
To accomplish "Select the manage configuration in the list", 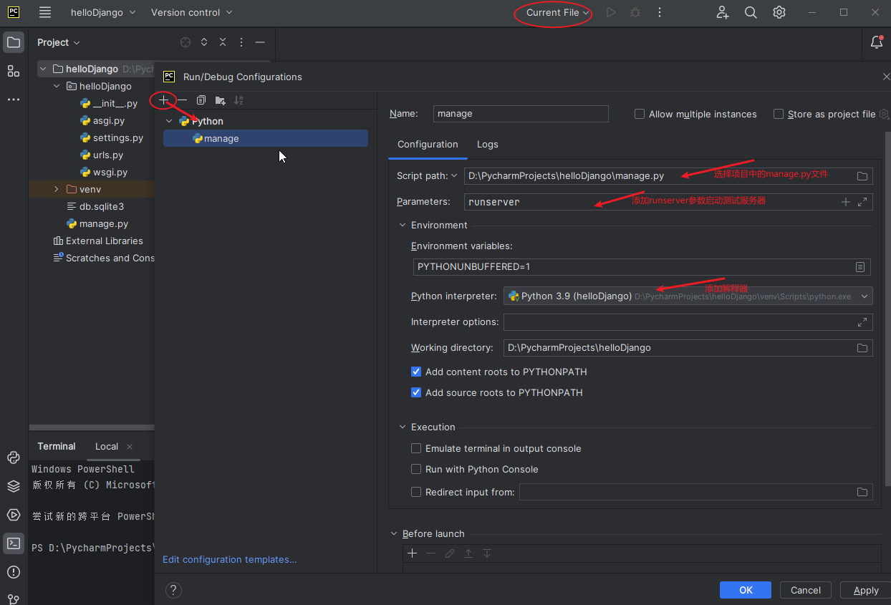I will pos(266,138).
